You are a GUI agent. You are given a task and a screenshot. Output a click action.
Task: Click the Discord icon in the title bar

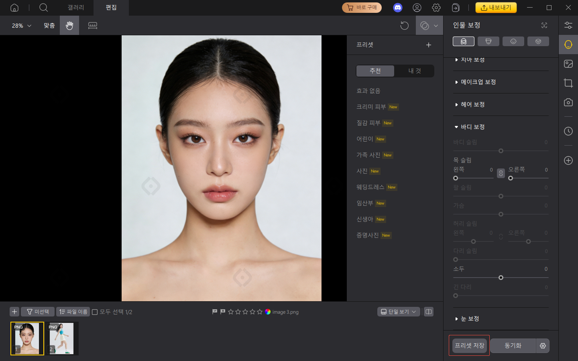397,7
